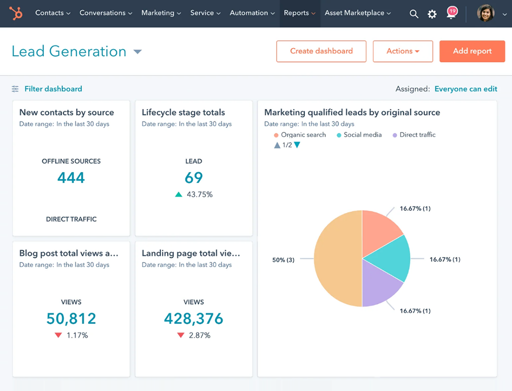This screenshot has width=512, height=391.
Task: Click the OFFLINE SOURCES label
Action: [71, 161]
